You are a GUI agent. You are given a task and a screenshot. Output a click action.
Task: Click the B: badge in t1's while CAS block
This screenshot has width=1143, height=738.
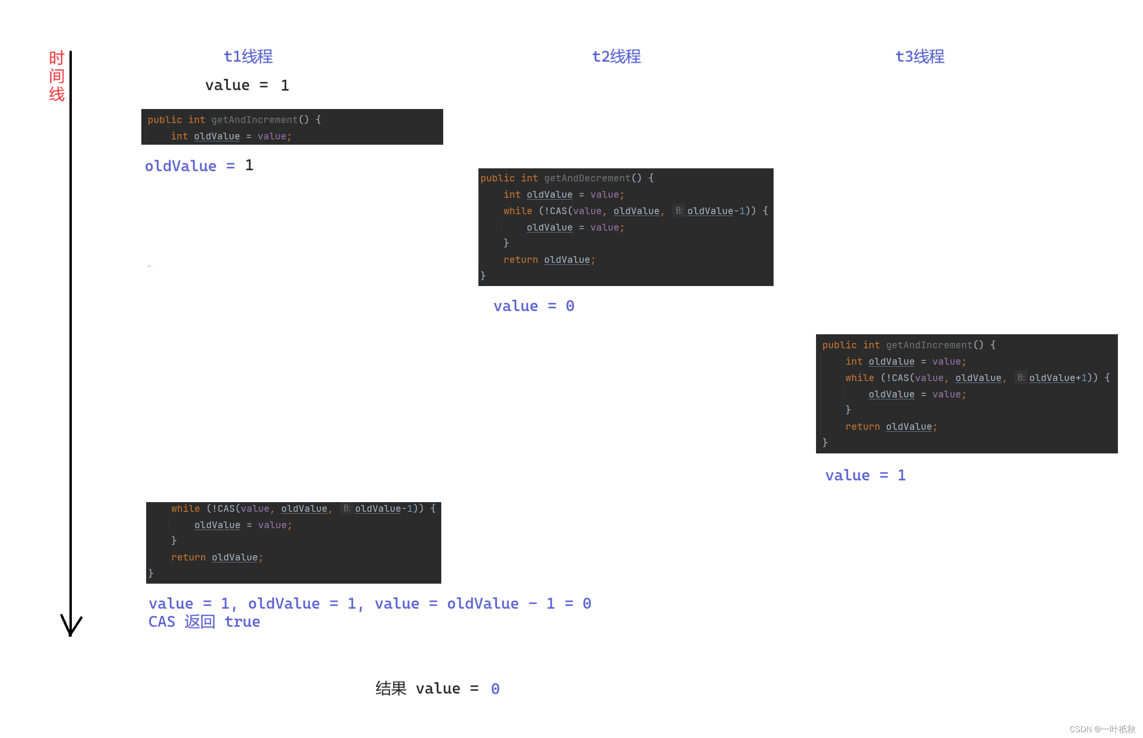coord(347,508)
